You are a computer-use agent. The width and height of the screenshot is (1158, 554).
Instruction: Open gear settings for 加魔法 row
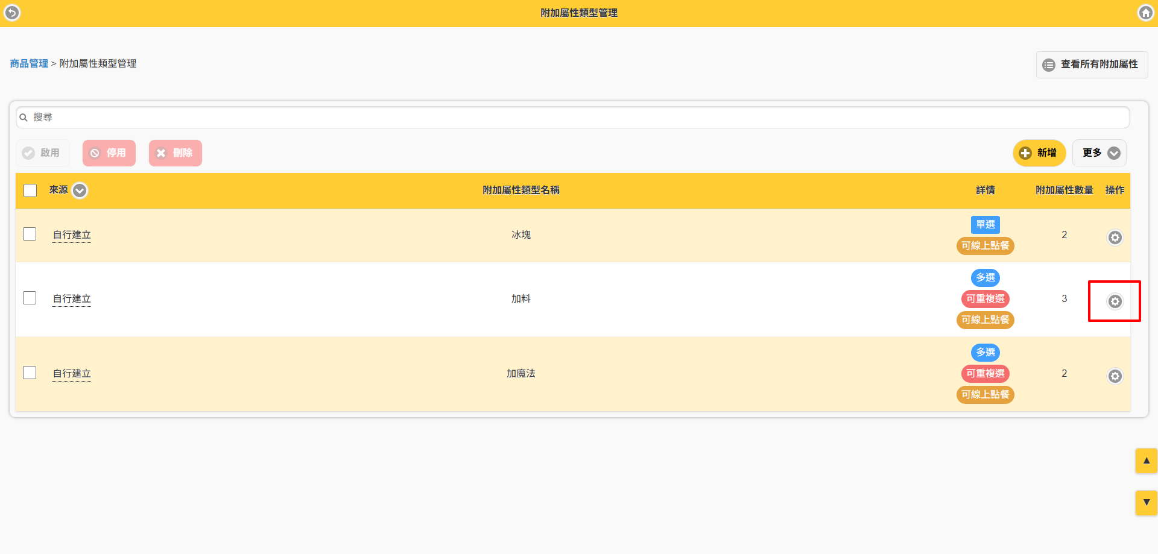coord(1115,376)
